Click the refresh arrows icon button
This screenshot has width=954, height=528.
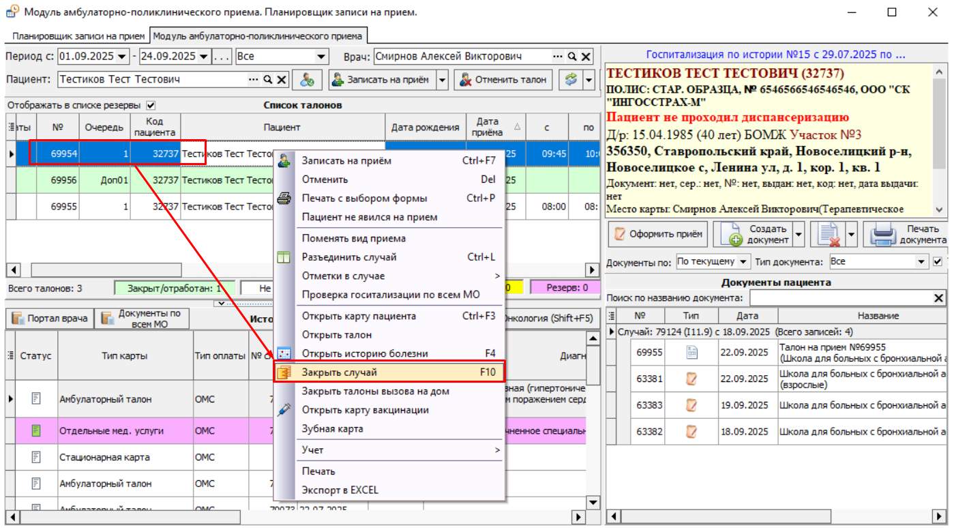click(571, 79)
